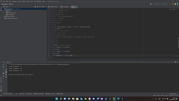
Task: Open the Navigate menu
Action: pos(15,1)
